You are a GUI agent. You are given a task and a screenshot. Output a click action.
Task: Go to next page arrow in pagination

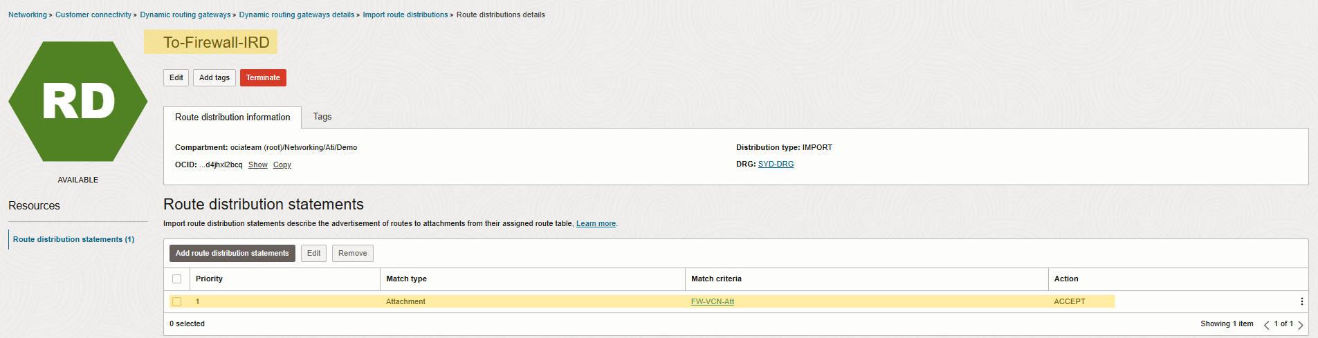(1301, 324)
